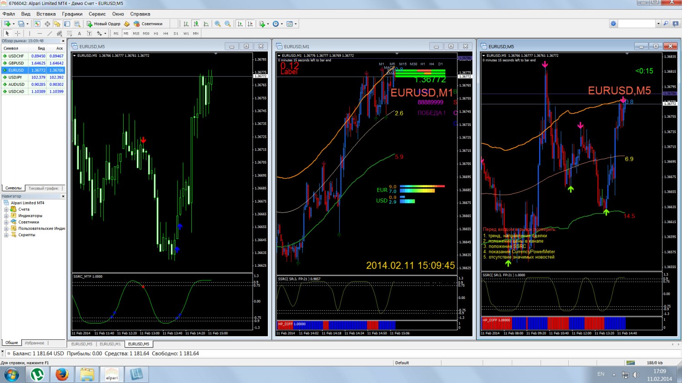This screenshot has height=383, width=682.
Task: Zoom in on the chart
Action: coord(218,24)
